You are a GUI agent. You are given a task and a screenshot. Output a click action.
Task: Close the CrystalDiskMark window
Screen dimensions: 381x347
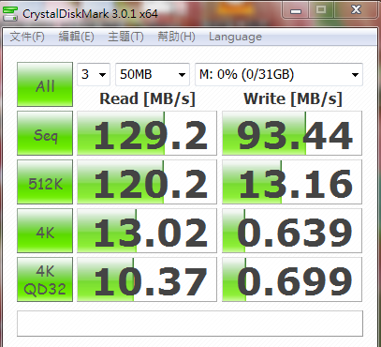coord(356,10)
